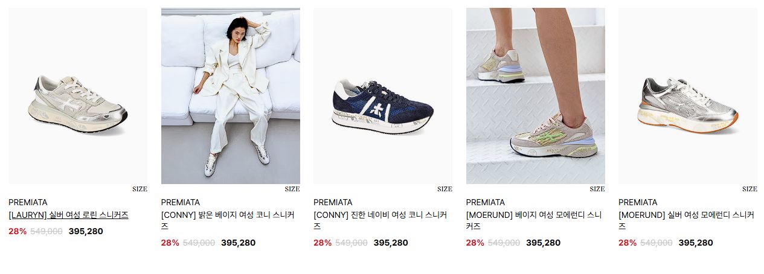Click SIZE label under navy CONNY sneaker

tap(445, 189)
